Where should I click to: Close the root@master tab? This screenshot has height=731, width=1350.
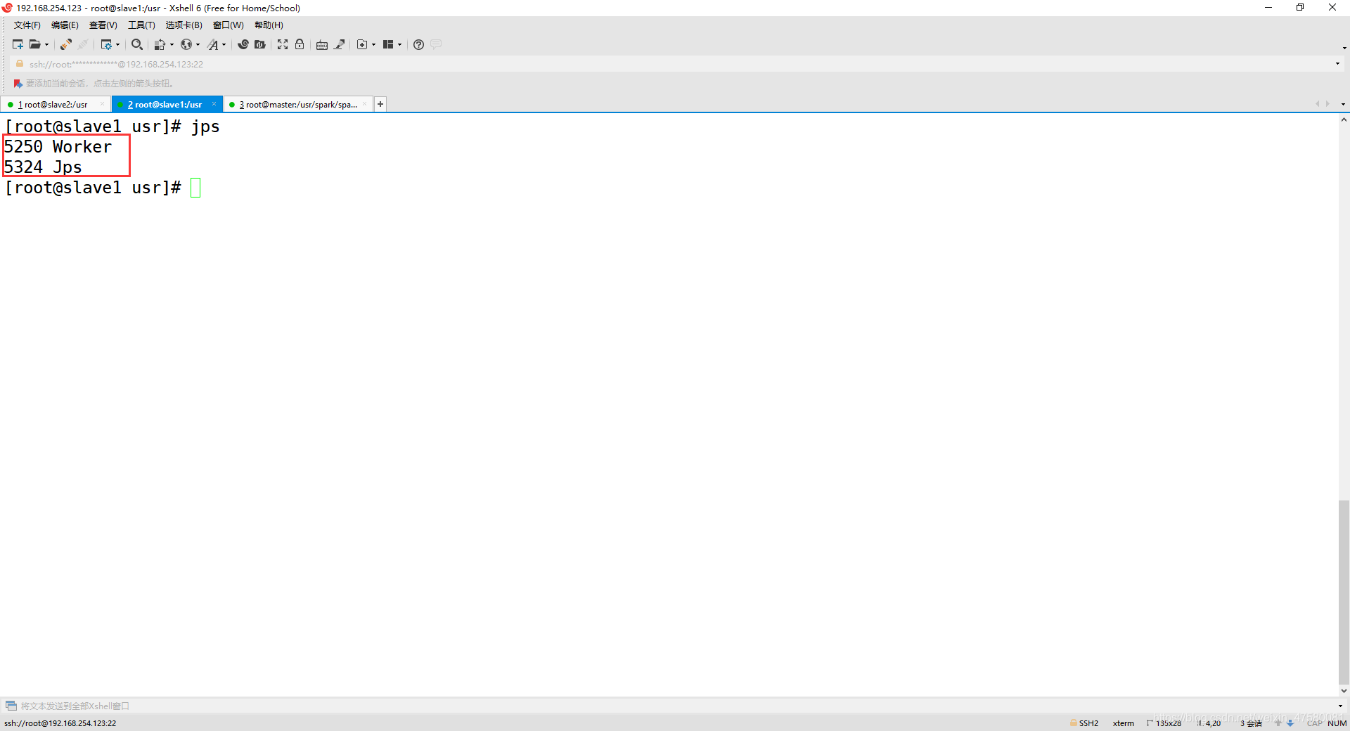[364, 104]
